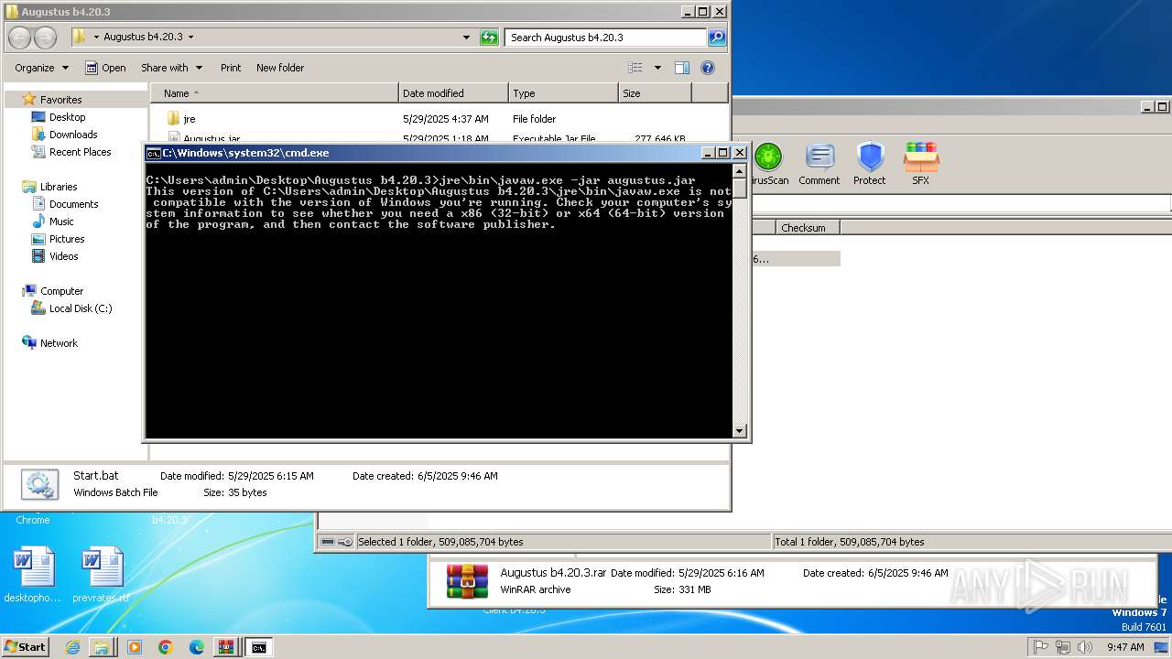Open File Explorer taskbar button
1172x659 pixels.
102,647
